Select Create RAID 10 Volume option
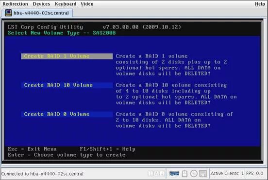268x180 pixels. click(67, 85)
